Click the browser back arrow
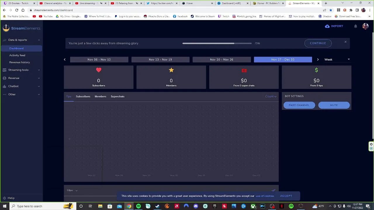 [x=4, y=10]
